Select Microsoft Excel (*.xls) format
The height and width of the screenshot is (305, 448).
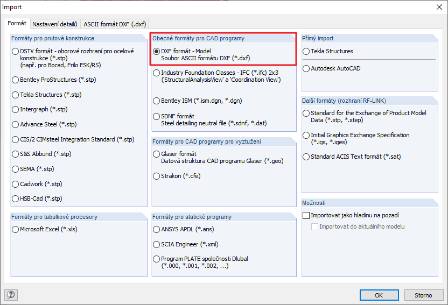point(15,229)
